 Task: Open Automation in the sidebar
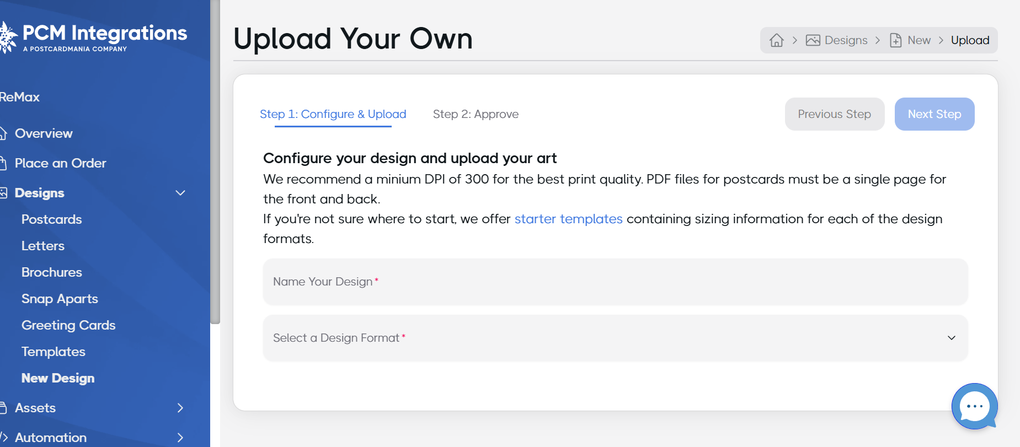tap(51, 438)
